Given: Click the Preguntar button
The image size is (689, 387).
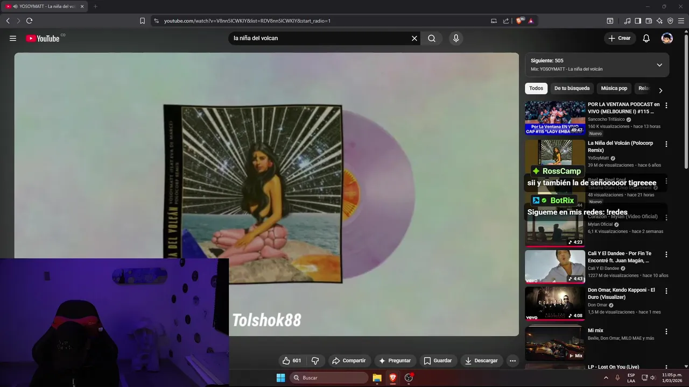Looking at the screenshot, I should click(x=395, y=361).
